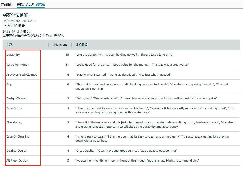Select the 过去6个月评论摘要 description line
The image size is (243, 171).
click(16, 32)
